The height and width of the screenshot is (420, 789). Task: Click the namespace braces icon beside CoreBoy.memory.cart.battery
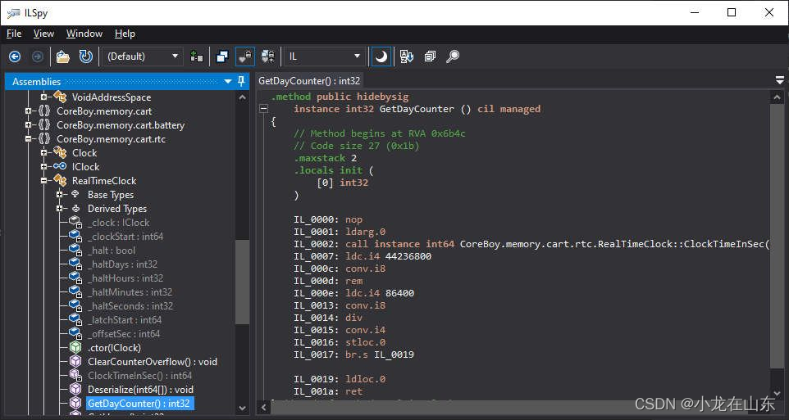pos(44,125)
